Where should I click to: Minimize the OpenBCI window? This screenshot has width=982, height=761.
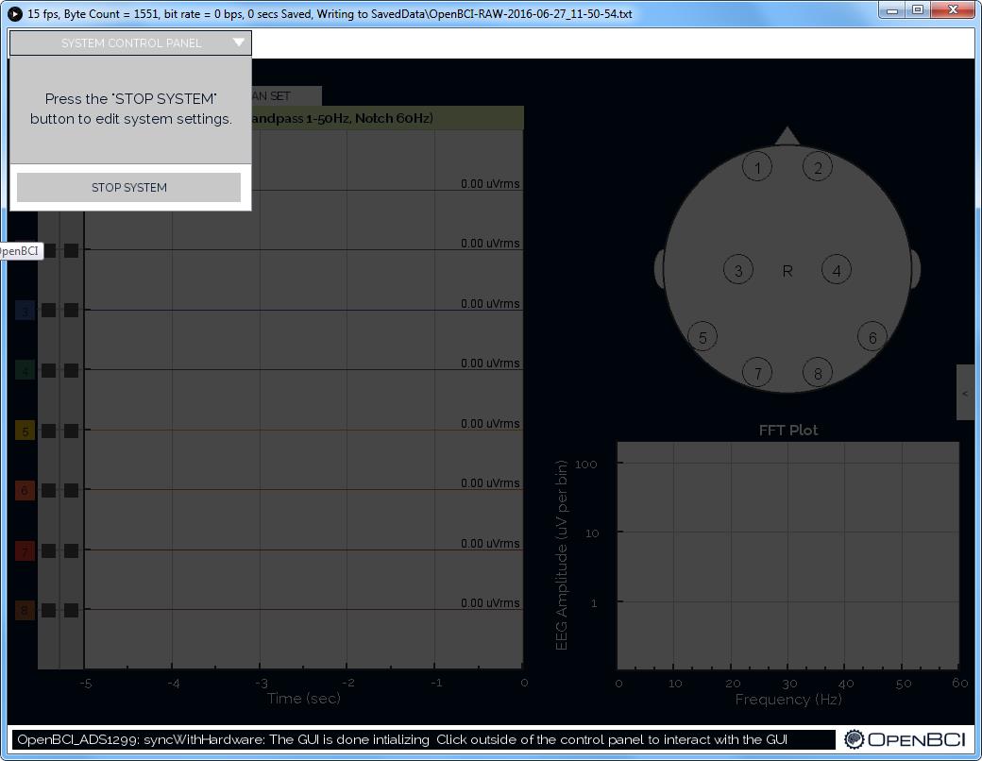point(892,10)
